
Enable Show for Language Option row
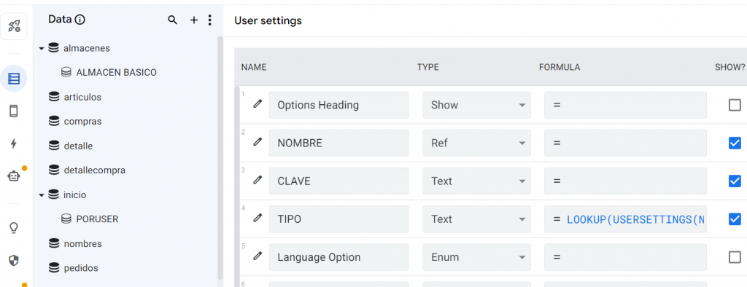pos(735,257)
